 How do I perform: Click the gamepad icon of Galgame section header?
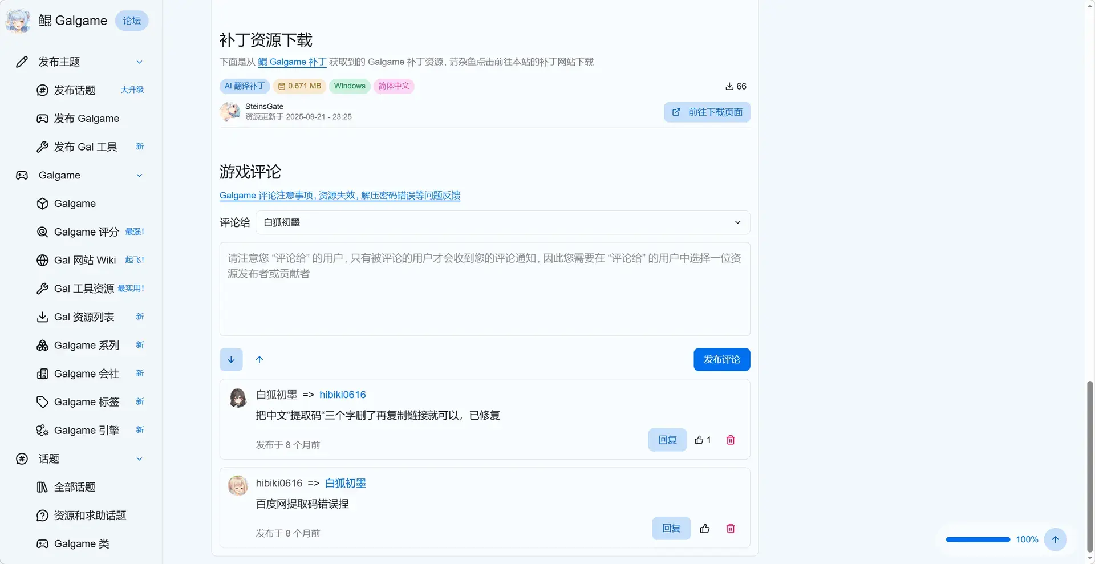[x=22, y=175]
